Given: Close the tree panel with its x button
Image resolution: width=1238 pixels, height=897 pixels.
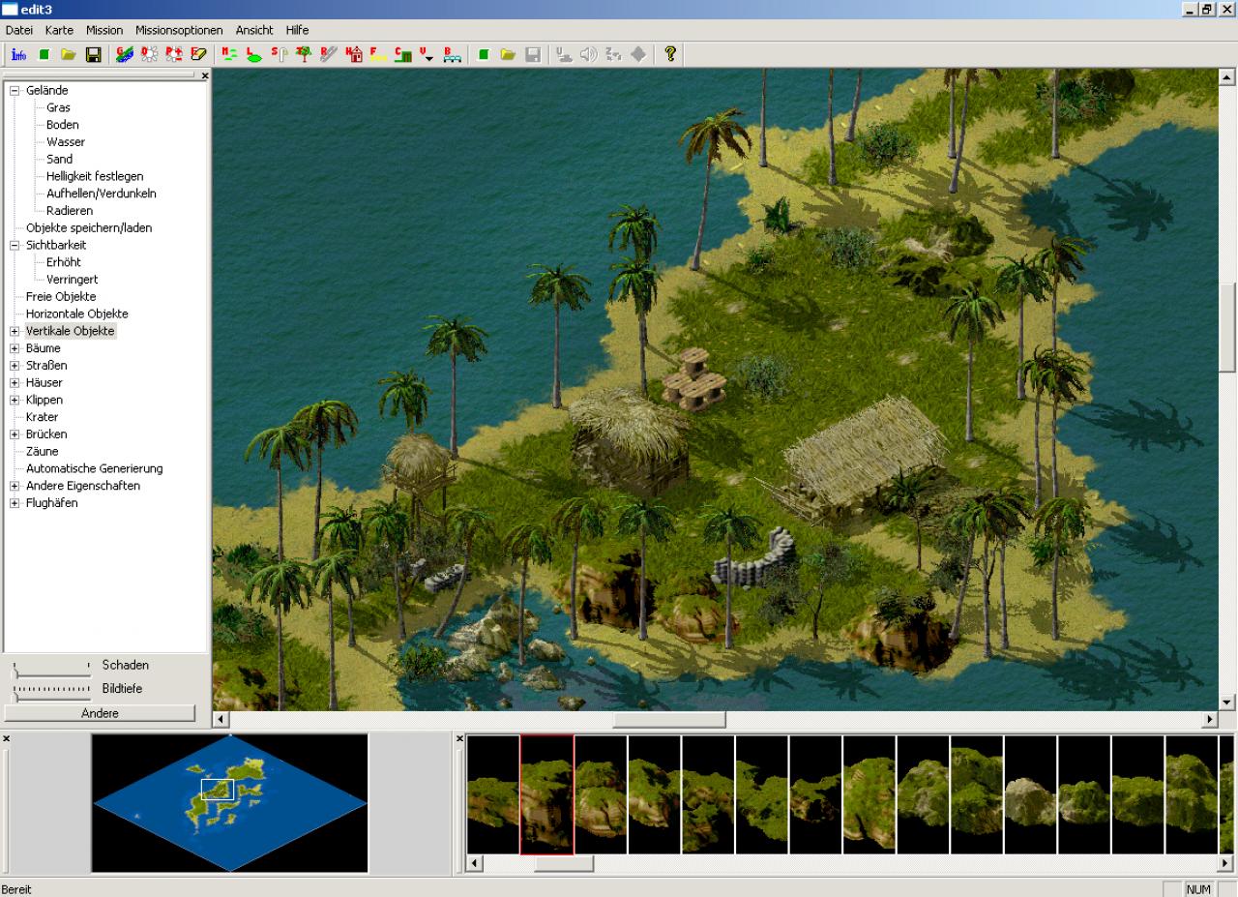Looking at the screenshot, I should pyautogui.click(x=204, y=75).
